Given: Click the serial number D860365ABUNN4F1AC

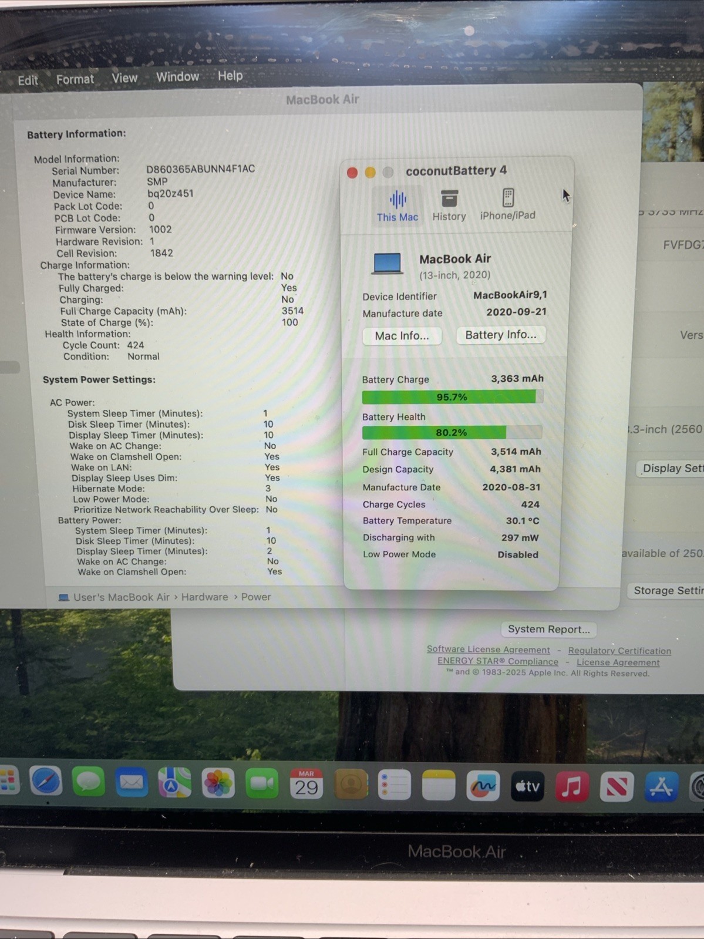Looking at the screenshot, I should pyautogui.click(x=201, y=169).
